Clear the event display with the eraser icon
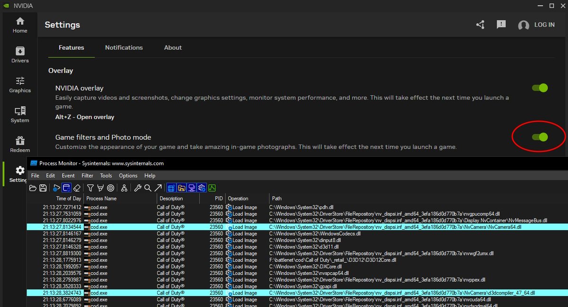The image size is (568, 307). [77, 188]
